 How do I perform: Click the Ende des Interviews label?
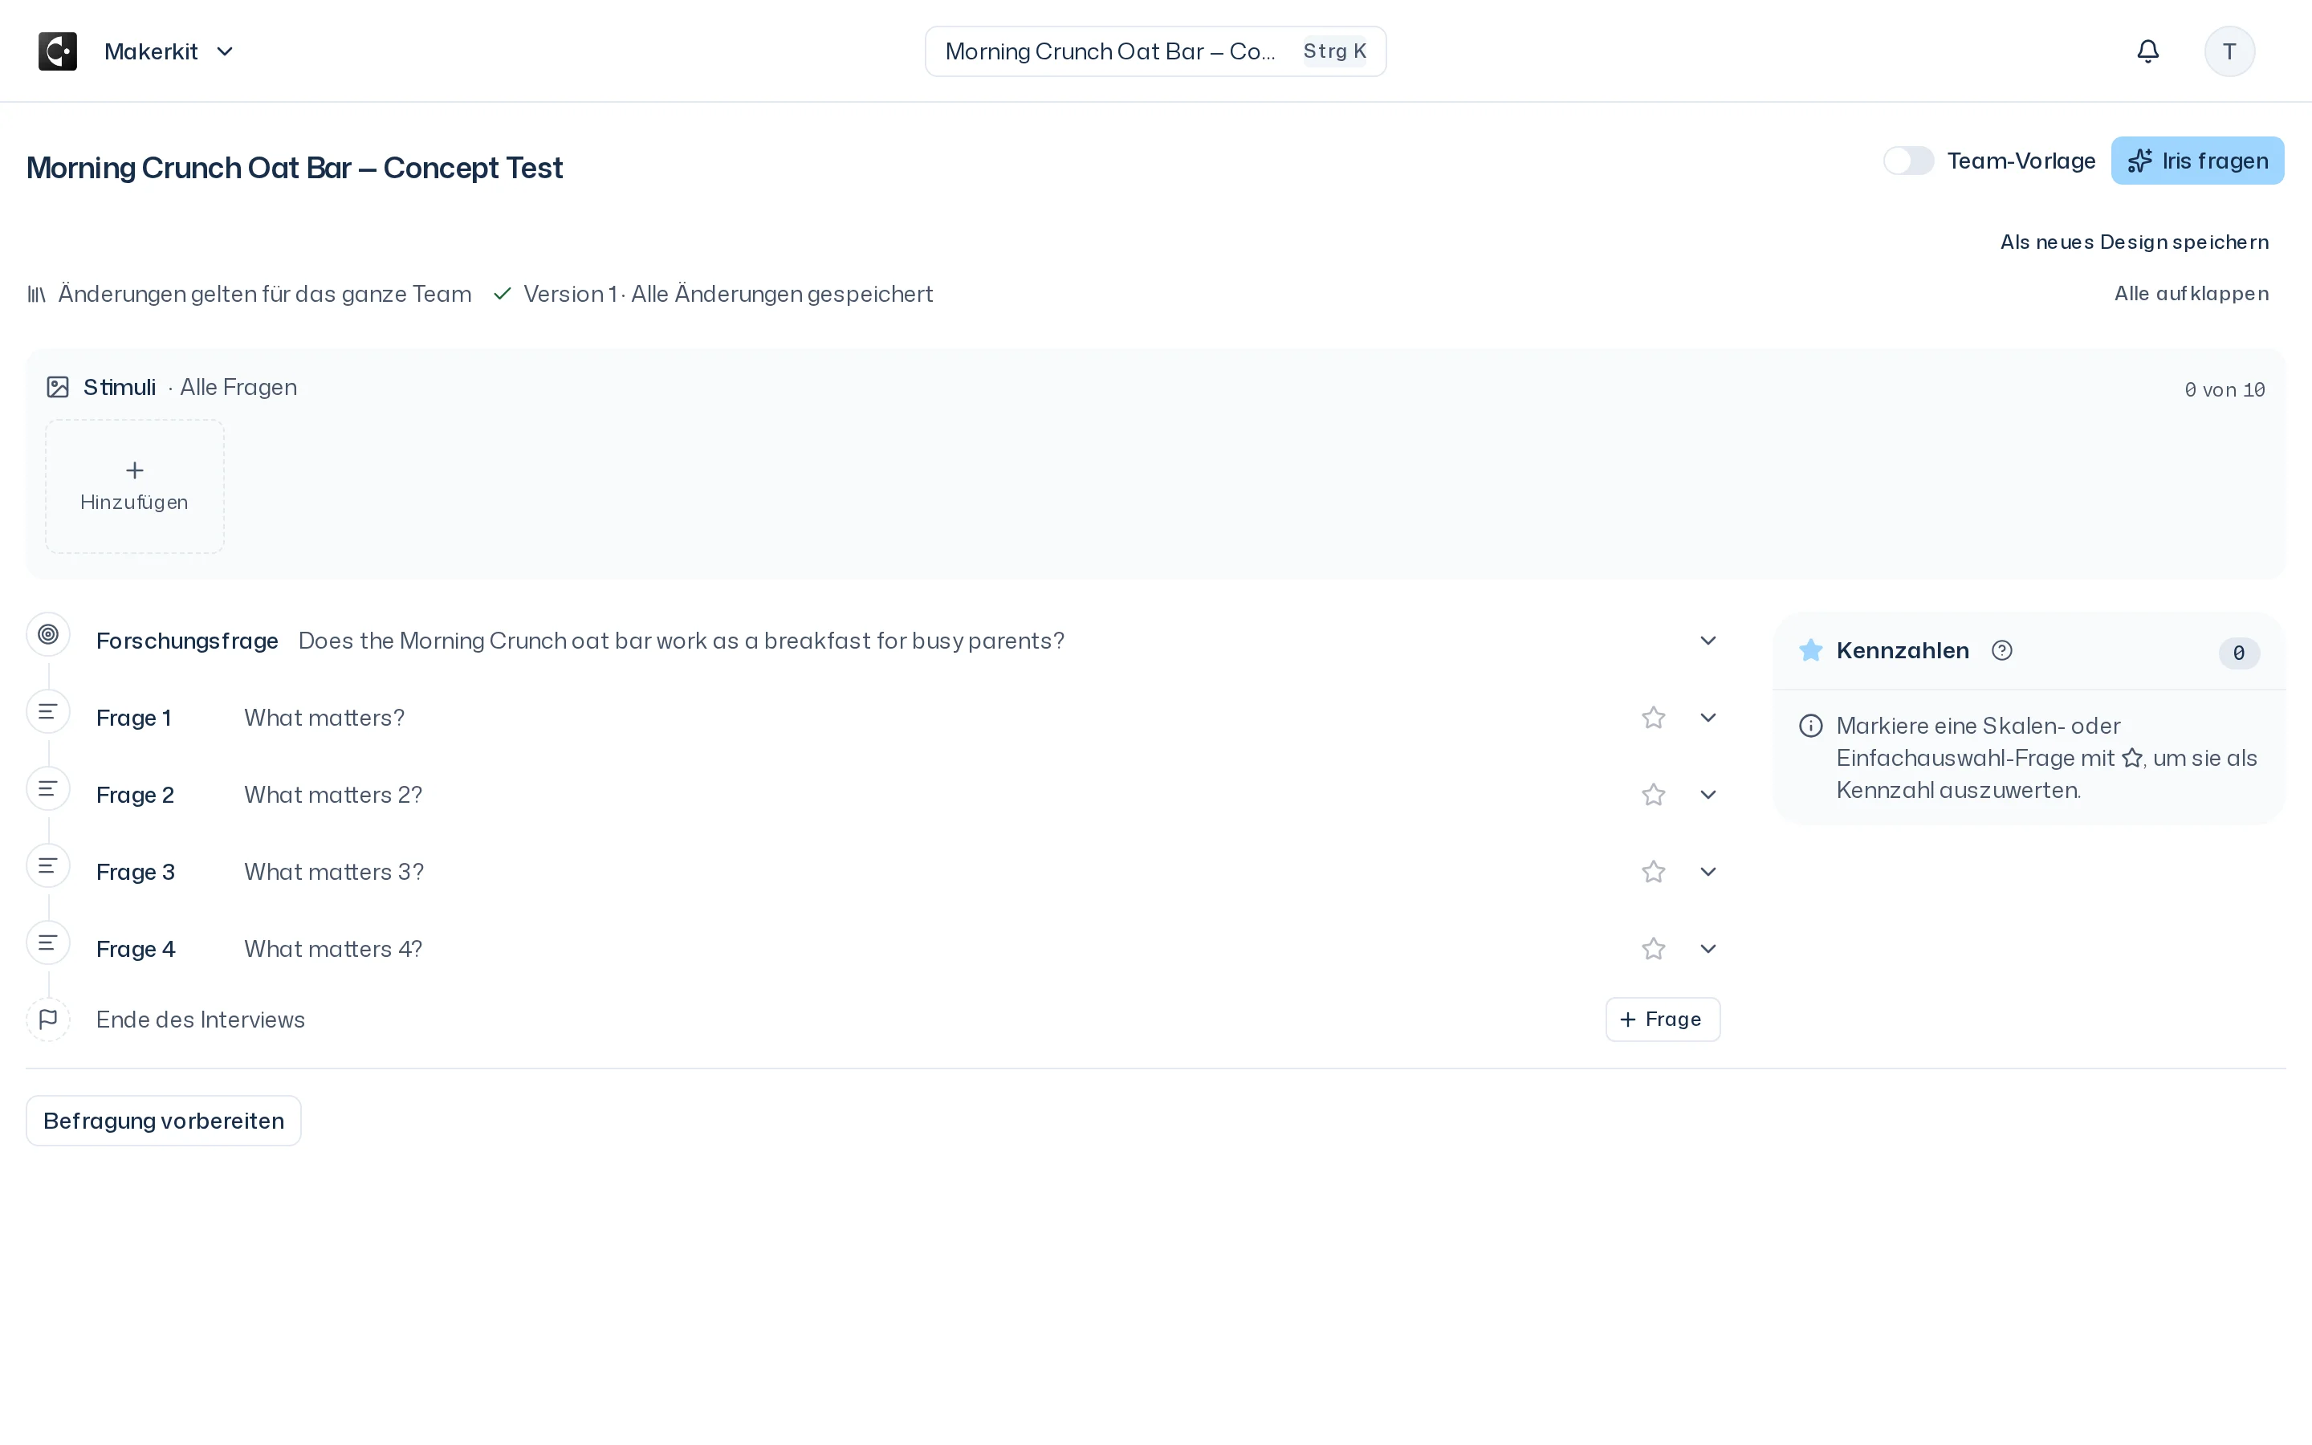pyautogui.click(x=201, y=1020)
